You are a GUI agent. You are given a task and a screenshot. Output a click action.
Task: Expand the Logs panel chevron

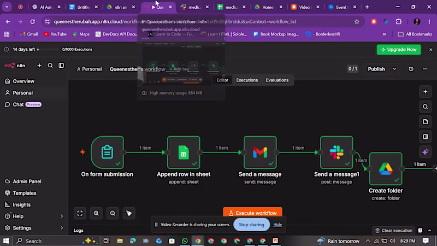tap(429, 230)
